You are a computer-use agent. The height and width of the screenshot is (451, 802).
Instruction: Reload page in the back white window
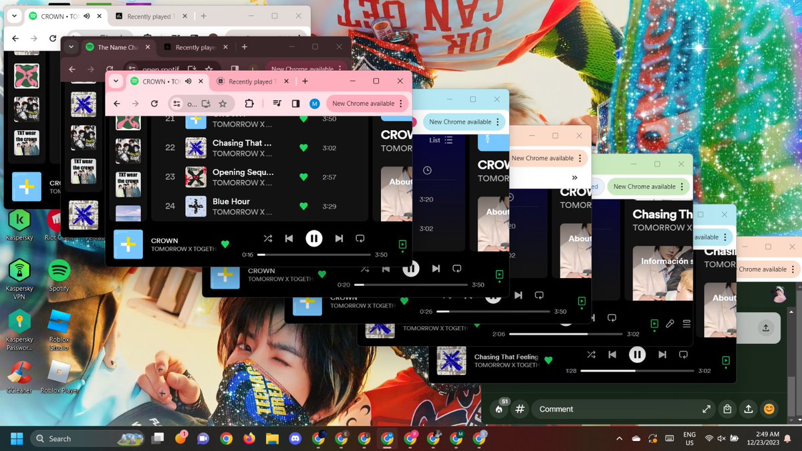[x=53, y=38]
